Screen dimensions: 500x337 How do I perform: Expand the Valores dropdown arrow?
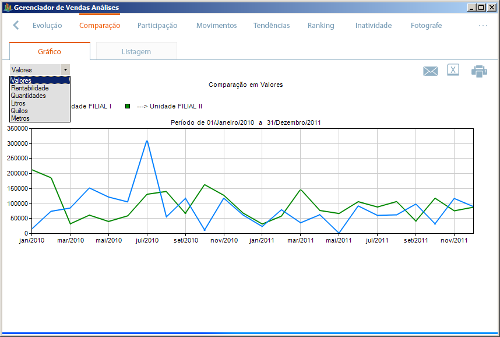point(65,69)
